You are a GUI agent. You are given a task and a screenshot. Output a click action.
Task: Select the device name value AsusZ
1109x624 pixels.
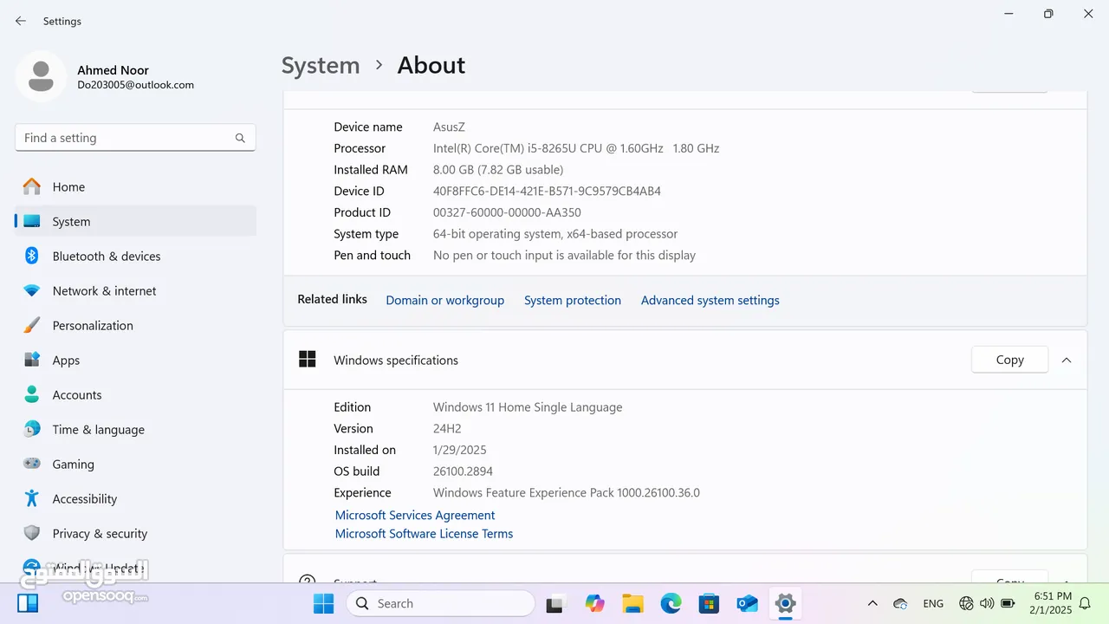click(x=449, y=127)
